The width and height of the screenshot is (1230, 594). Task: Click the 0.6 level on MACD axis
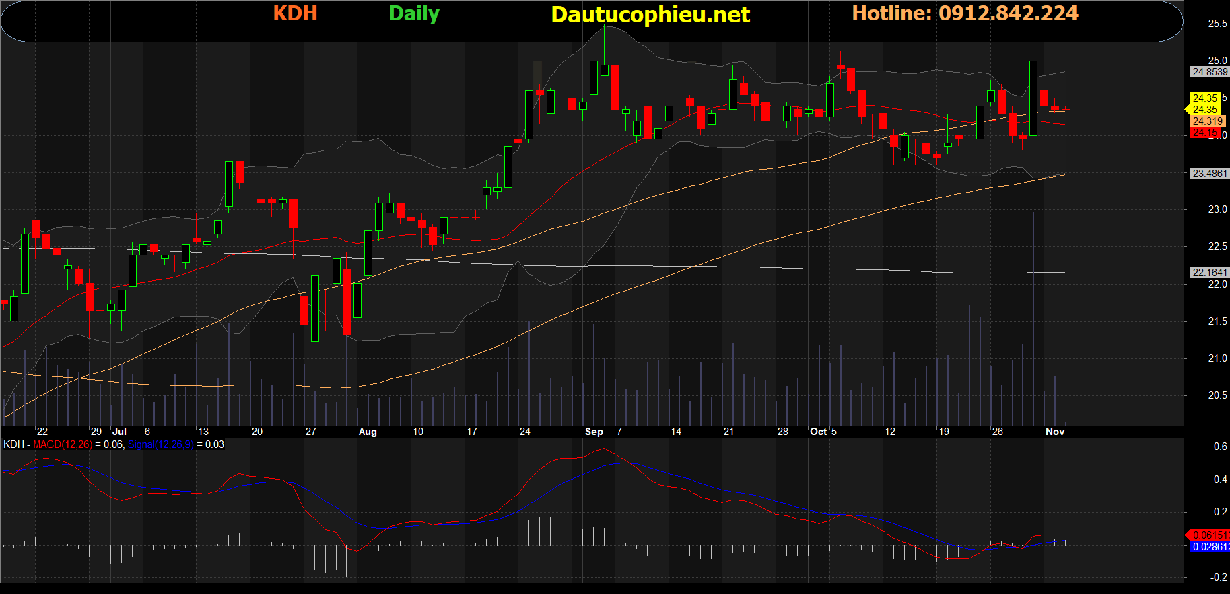[x=1220, y=447]
